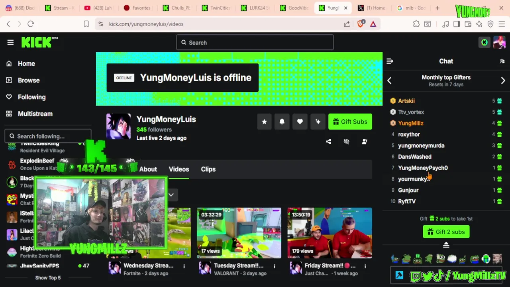Open the hamburger menu beside Kick logo
Viewport: 510px width, 287px height.
10,42
